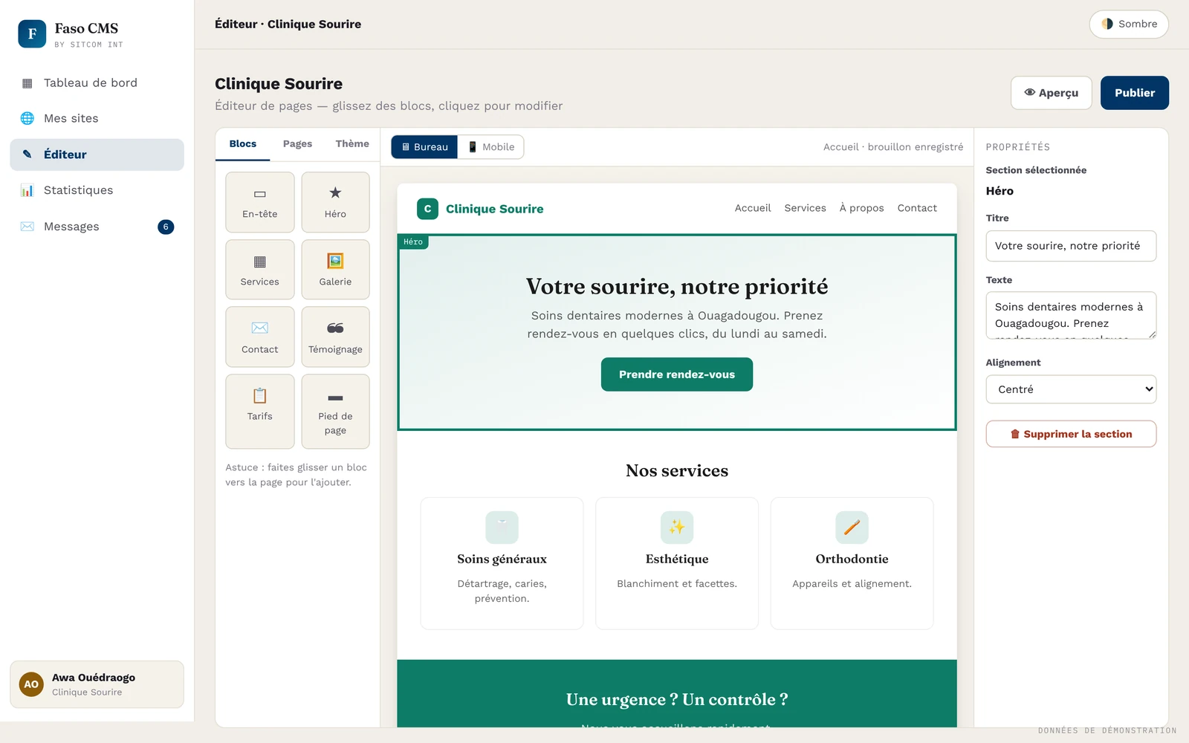Click the Nos services heading
1189x743 pixels.
[x=677, y=471]
